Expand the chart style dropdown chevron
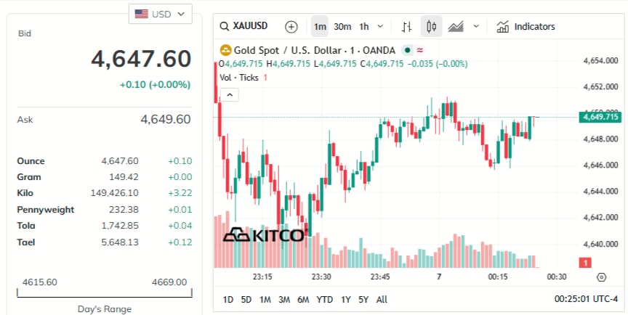628x315 pixels. [x=476, y=27]
